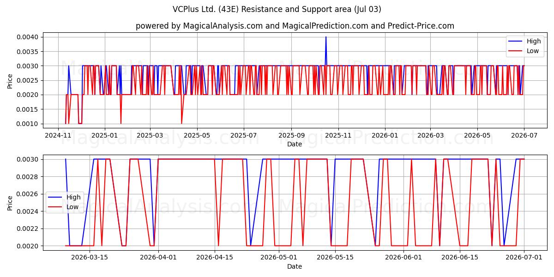Viewport: 554px width, 277px height.
Task: Click the Date axis label under bottom chart
Action: coord(295,266)
